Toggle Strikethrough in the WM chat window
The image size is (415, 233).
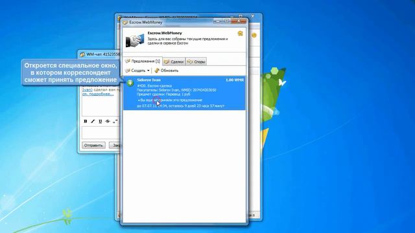click(108, 121)
